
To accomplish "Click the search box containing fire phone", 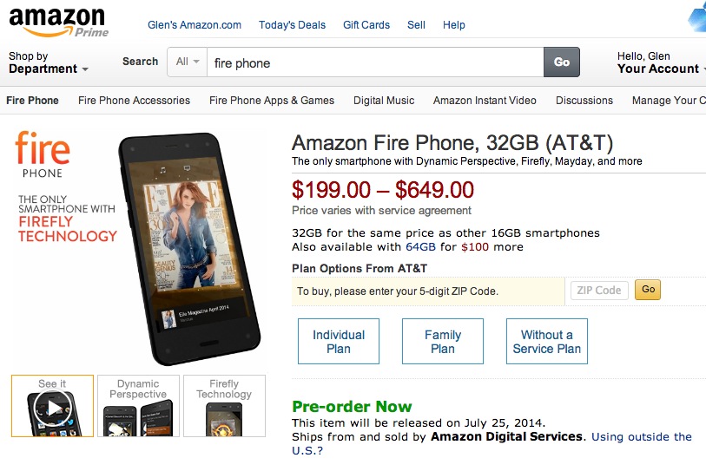I will [375, 62].
